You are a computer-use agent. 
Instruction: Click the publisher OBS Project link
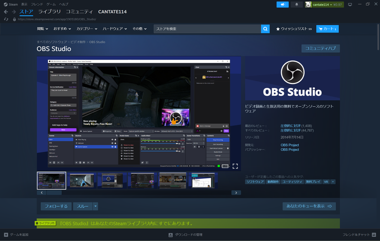290,149
